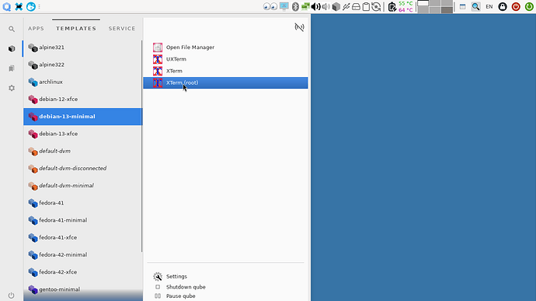536x301 pixels.
Task: Launch XTerm (root) entry
Action: tap(225, 83)
